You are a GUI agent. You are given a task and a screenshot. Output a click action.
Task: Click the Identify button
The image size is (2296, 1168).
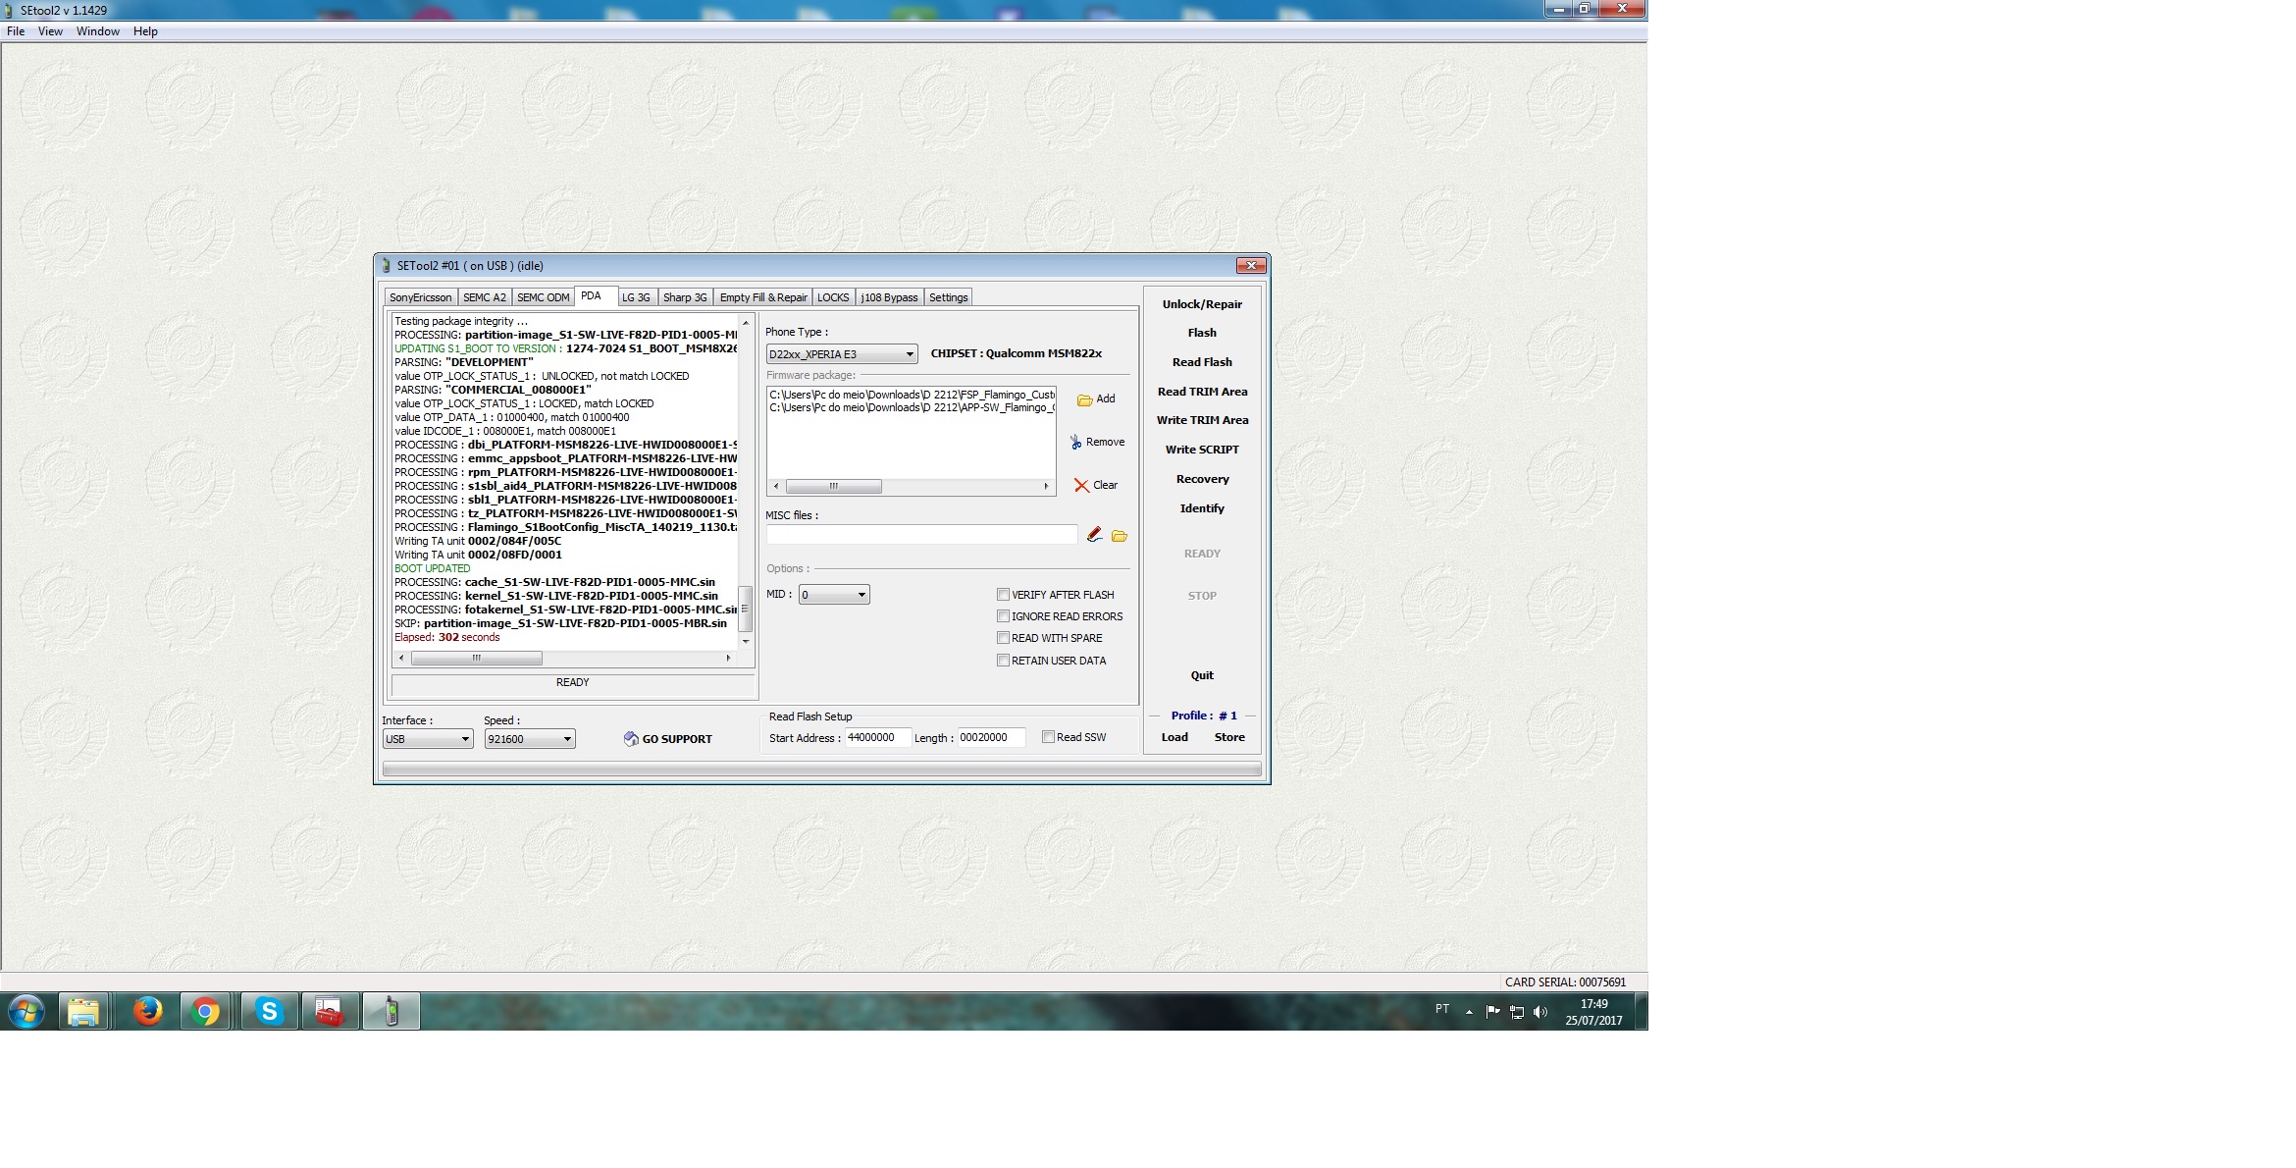point(1202,508)
